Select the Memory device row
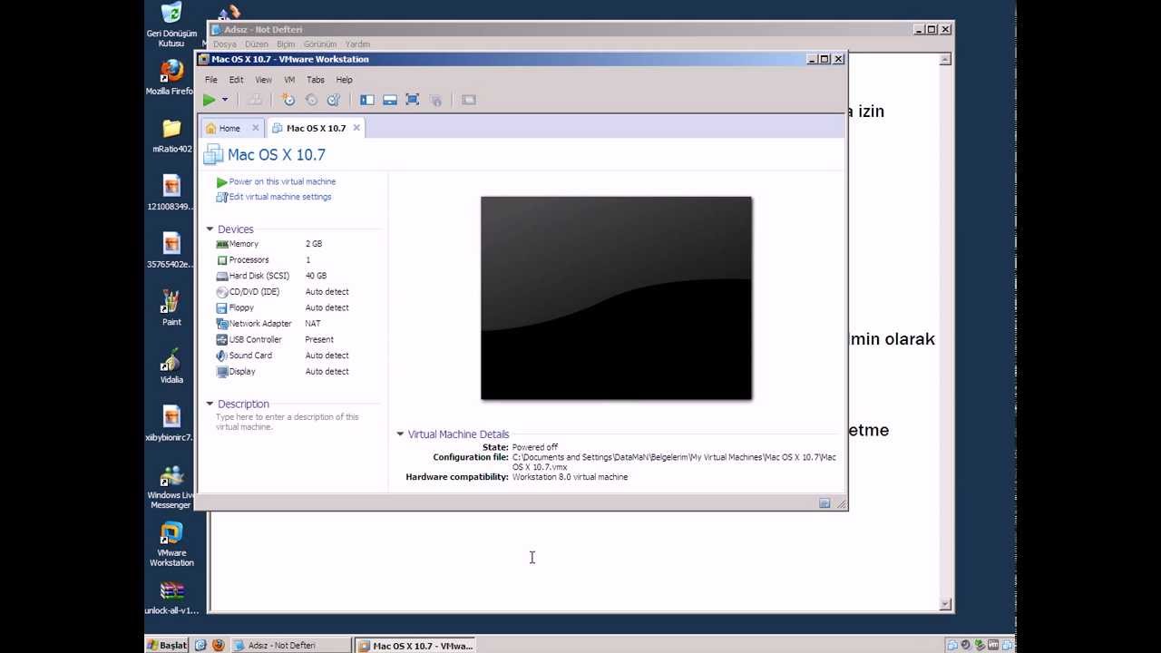The width and height of the screenshot is (1161, 653). 283,244
